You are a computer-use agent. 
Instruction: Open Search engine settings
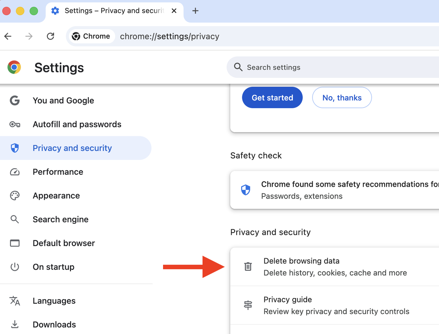pyautogui.click(x=76, y=219)
